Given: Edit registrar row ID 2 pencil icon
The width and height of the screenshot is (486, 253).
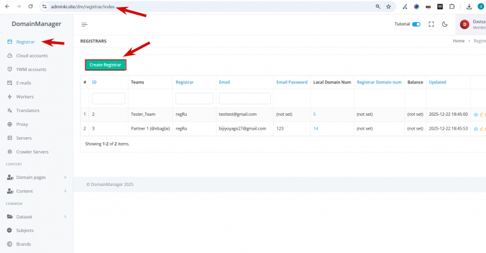Looking at the screenshot, I should [x=482, y=114].
